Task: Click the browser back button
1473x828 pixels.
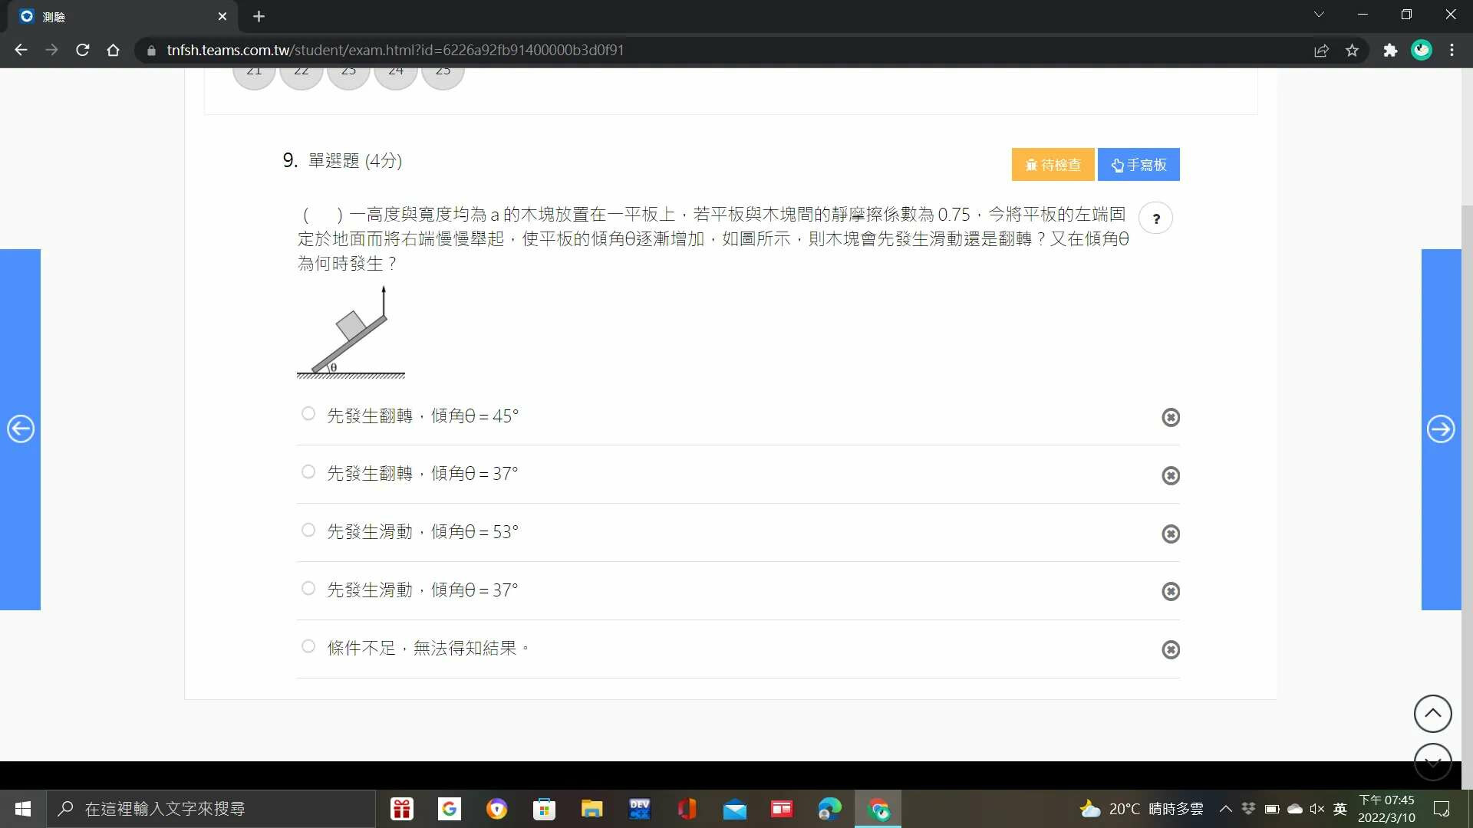Action: coord(21,50)
